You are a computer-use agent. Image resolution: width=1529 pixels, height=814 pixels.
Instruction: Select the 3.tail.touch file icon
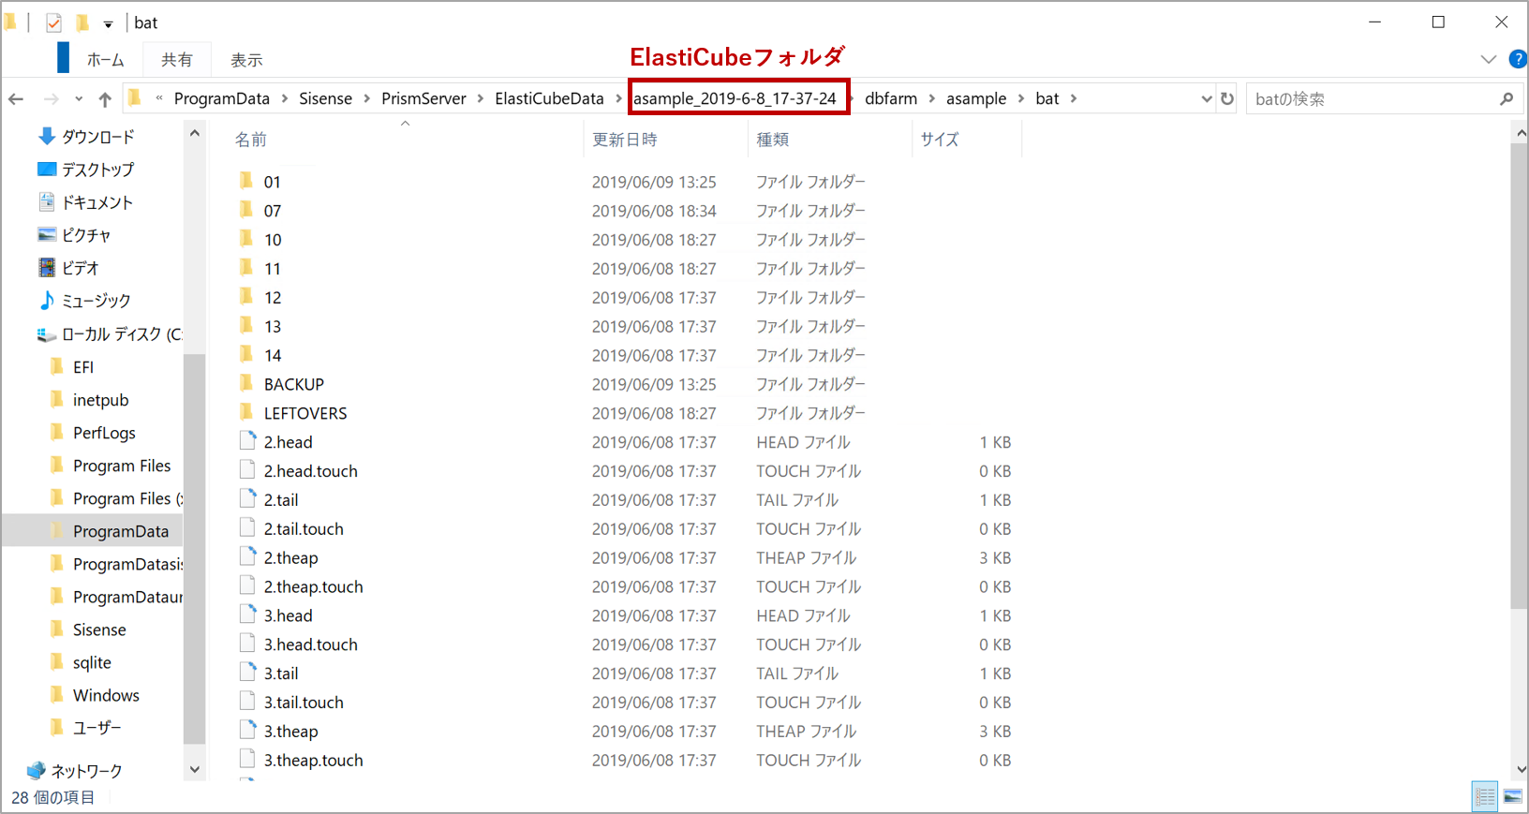click(247, 702)
